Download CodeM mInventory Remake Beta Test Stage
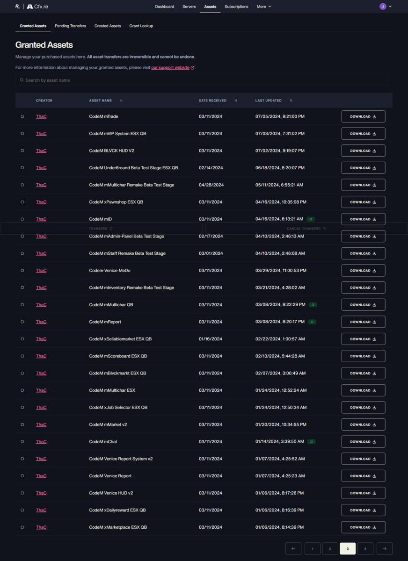 coord(363,288)
